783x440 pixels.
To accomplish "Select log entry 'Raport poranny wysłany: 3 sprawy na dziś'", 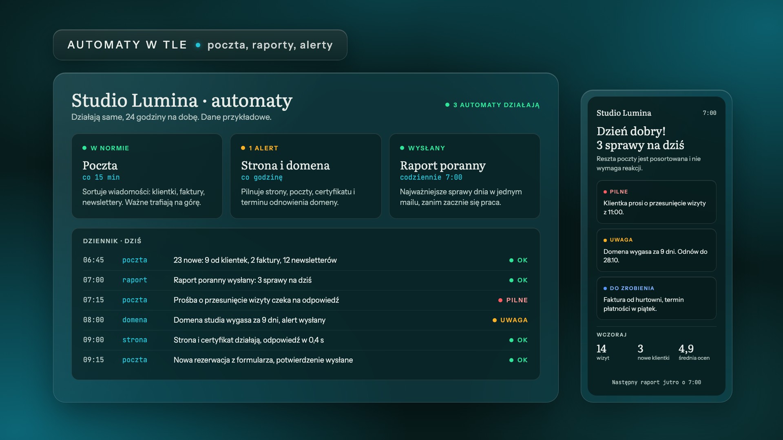I will click(x=305, y=280).
